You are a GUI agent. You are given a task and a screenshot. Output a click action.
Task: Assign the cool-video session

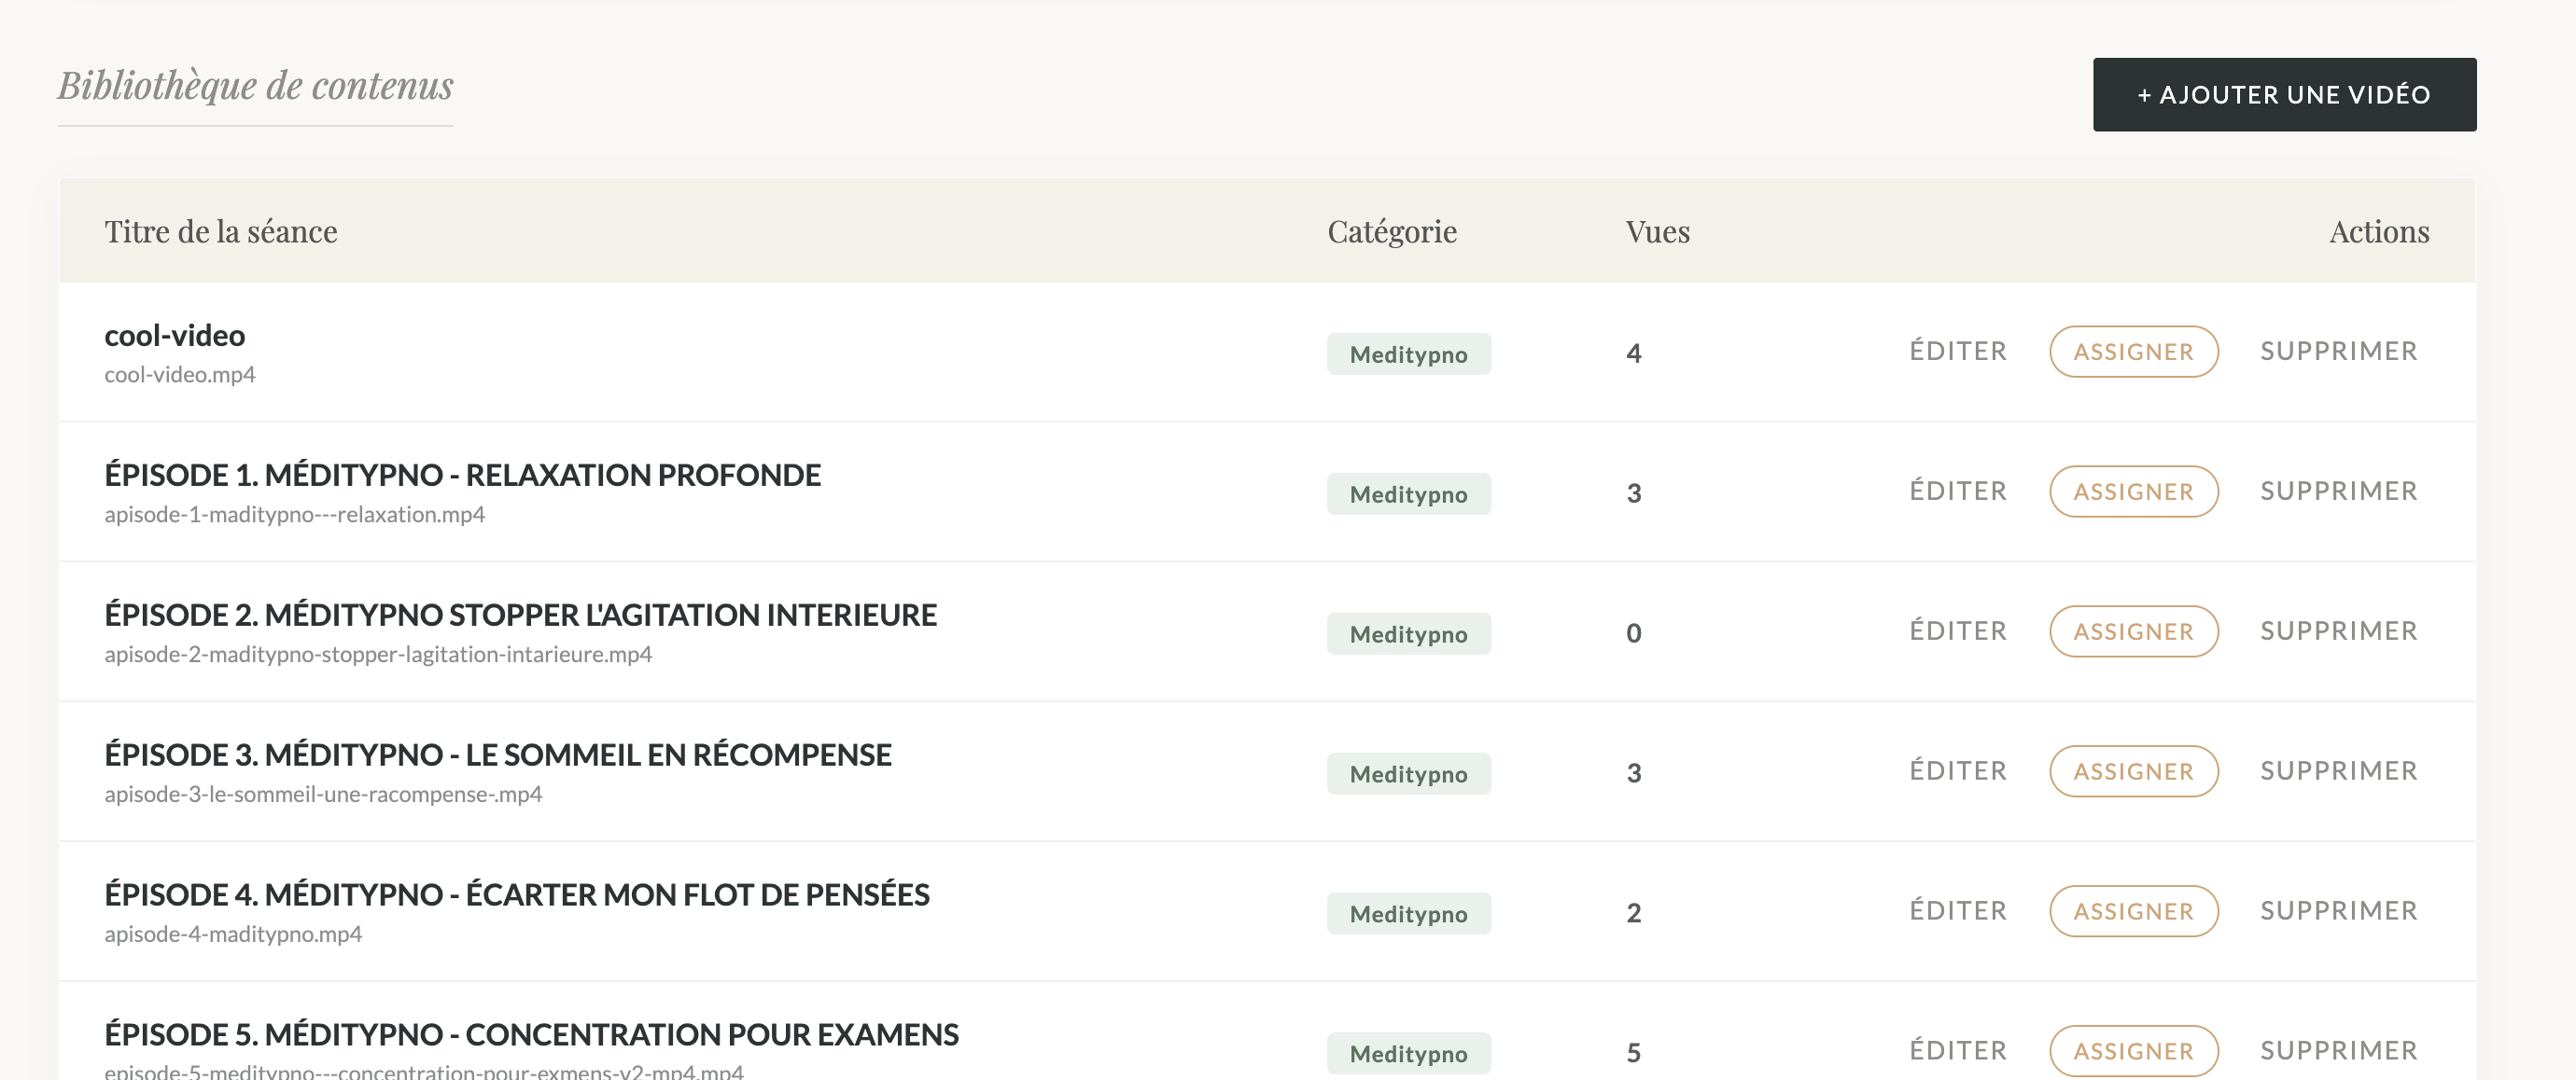pyautogui.click(x=2133, y=352)
